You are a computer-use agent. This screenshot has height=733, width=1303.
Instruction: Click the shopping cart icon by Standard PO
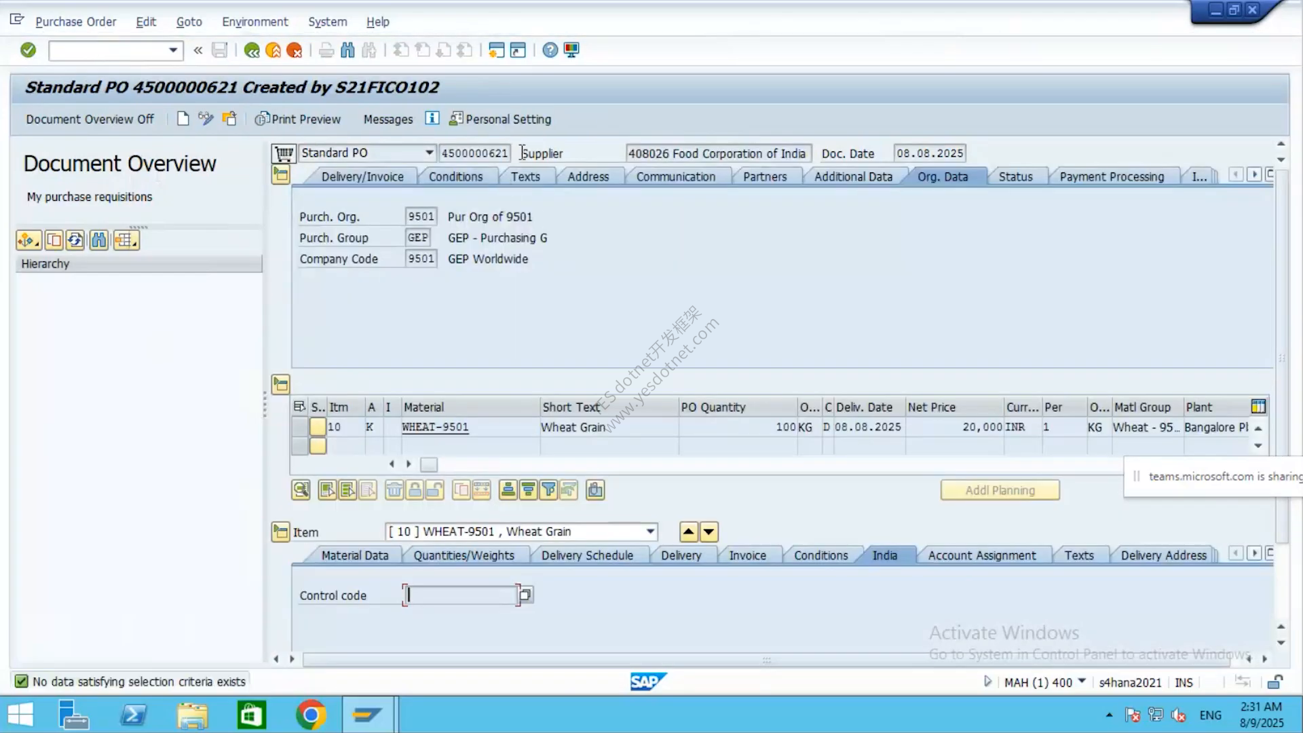284,153
